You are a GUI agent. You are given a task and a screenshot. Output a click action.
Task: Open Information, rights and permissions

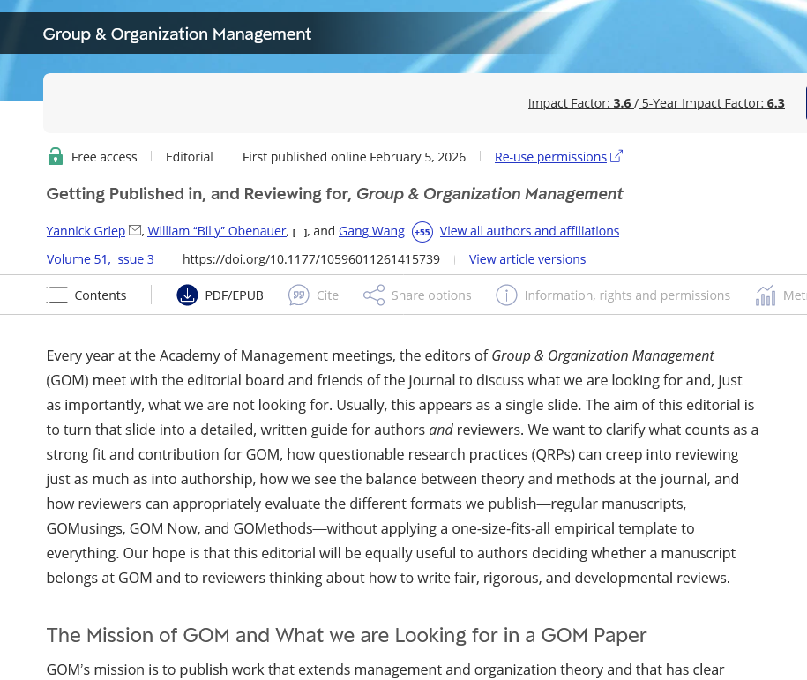click(x=627, y=295)
